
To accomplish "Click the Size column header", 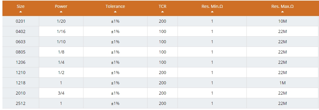I will [x=21, y=8].
